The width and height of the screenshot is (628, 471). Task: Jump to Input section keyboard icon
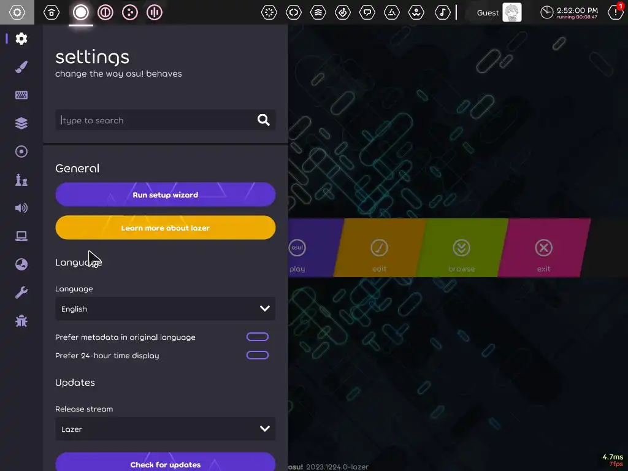[21, 95]
